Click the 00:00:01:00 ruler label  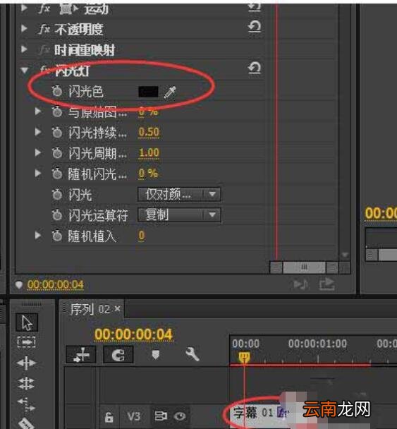click(x=317, y=344)
